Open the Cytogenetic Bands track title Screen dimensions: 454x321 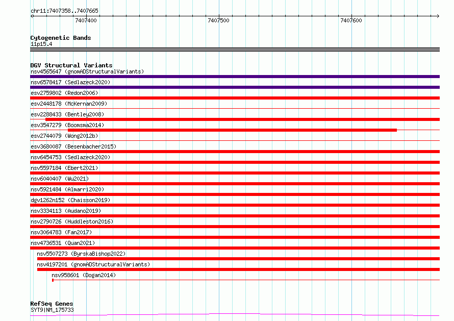click(61, 38)
